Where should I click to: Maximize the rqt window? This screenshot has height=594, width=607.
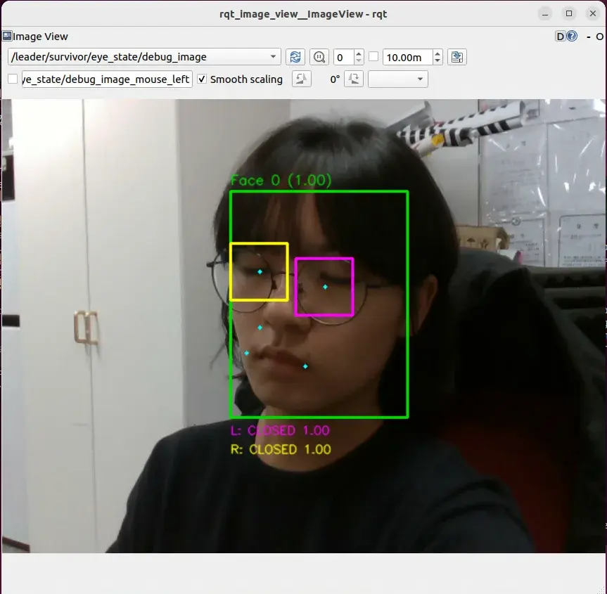point(569,14)
